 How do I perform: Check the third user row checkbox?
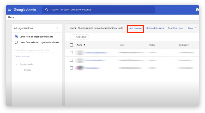coord(71,68)
